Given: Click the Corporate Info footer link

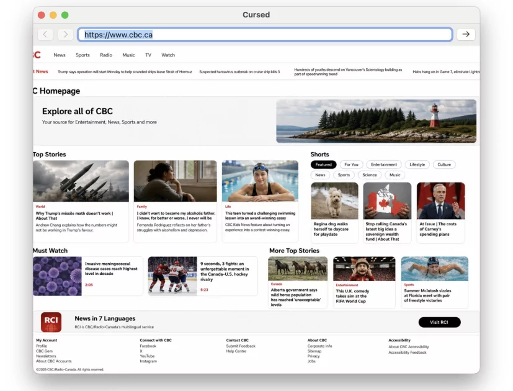Looking at the screenshot, I should [x=319, y=346].
